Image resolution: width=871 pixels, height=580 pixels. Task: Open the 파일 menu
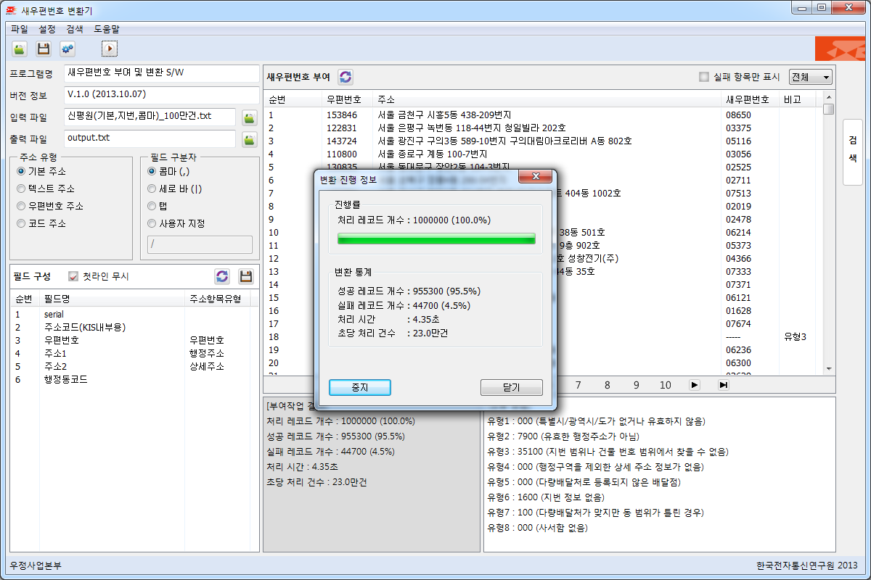tap(20, 29)
